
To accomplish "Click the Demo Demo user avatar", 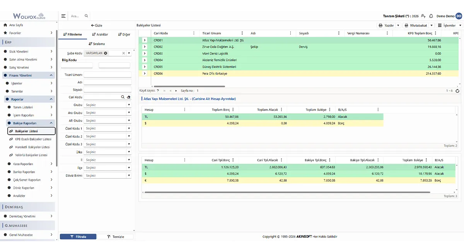I will (459, 16).
